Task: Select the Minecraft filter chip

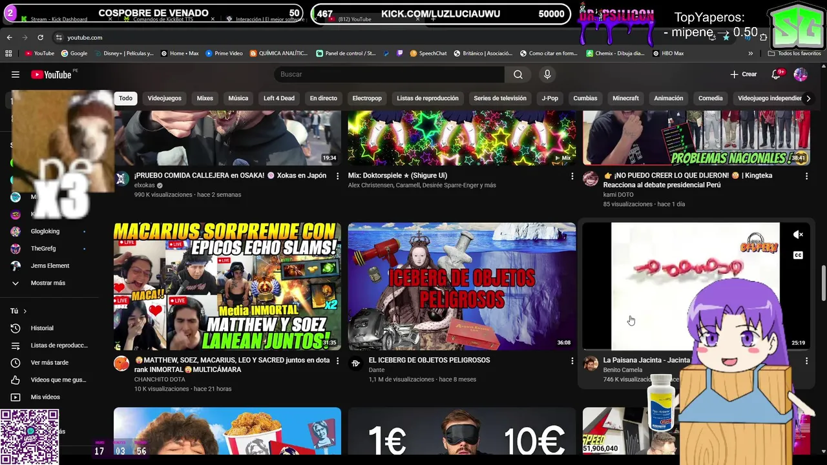Action: pos(625,98)
